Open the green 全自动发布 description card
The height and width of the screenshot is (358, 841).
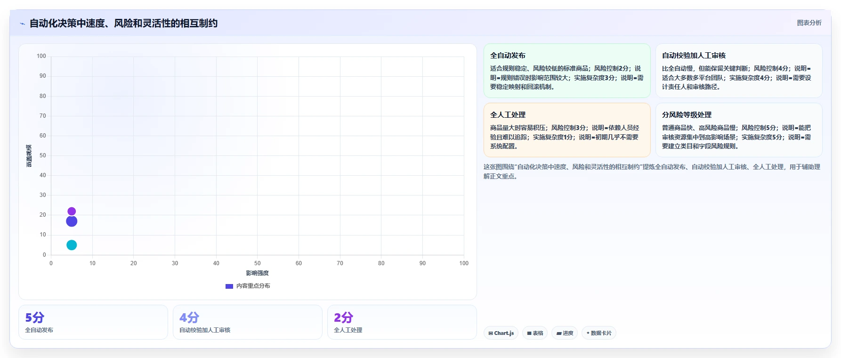tap(567, 71)
